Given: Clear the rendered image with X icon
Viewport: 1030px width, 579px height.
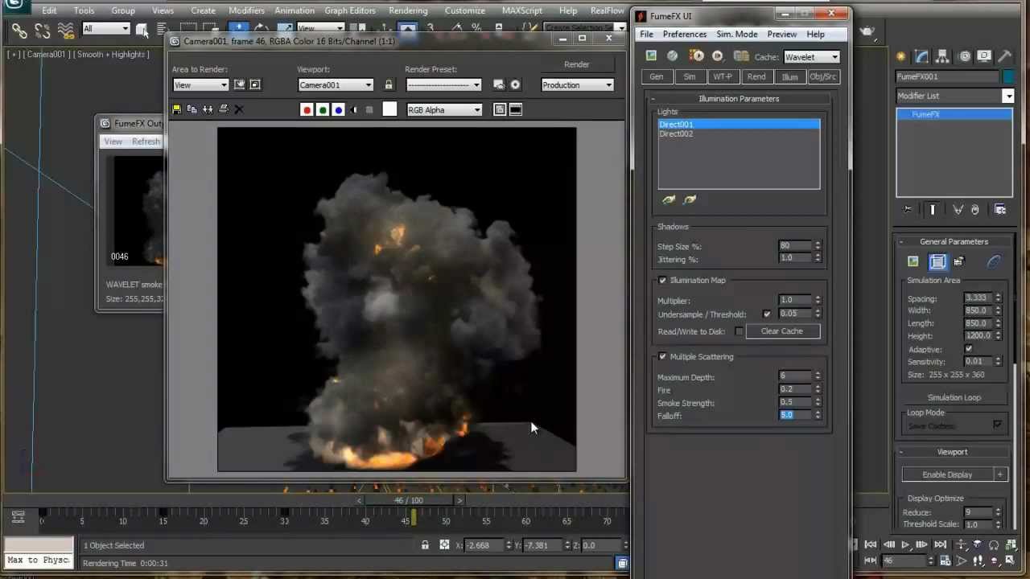Looking at the screenshot, I should (x=238, y=109).
